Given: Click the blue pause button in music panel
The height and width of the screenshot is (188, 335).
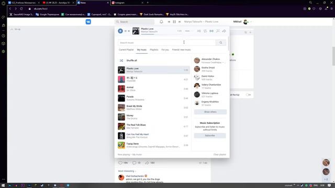Looking at the screenshot, I should pyautogui.click(x=120, y=31).
